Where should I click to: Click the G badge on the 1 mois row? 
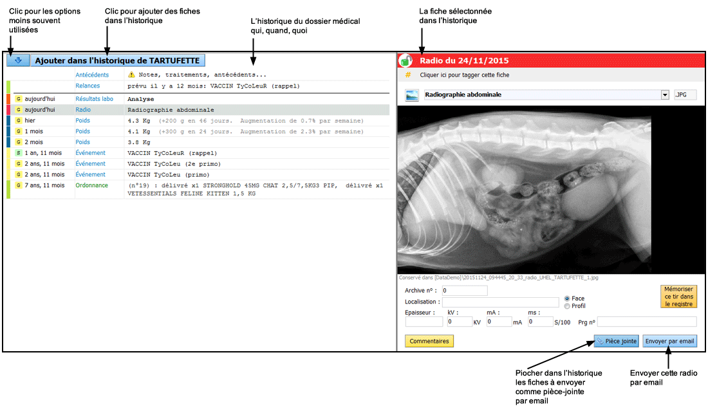19,131
